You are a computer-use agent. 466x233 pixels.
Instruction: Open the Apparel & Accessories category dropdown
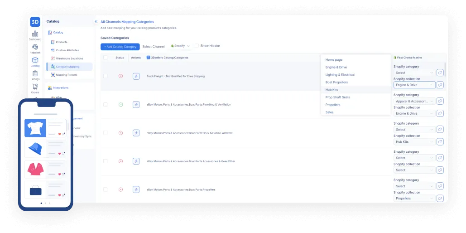coord(414,101)
